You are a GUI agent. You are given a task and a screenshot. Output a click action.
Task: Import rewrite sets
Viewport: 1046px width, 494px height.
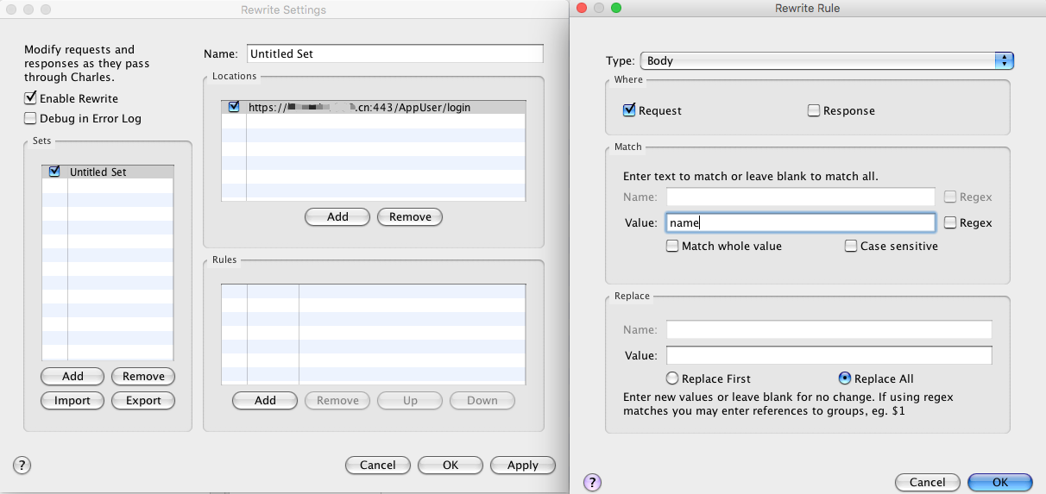72,400
